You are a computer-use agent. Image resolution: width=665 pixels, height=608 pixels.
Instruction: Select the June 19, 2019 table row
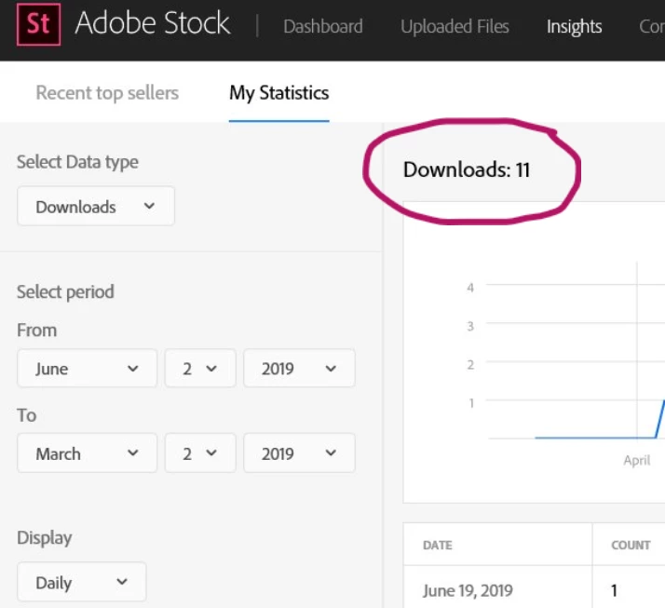point(534,588)
